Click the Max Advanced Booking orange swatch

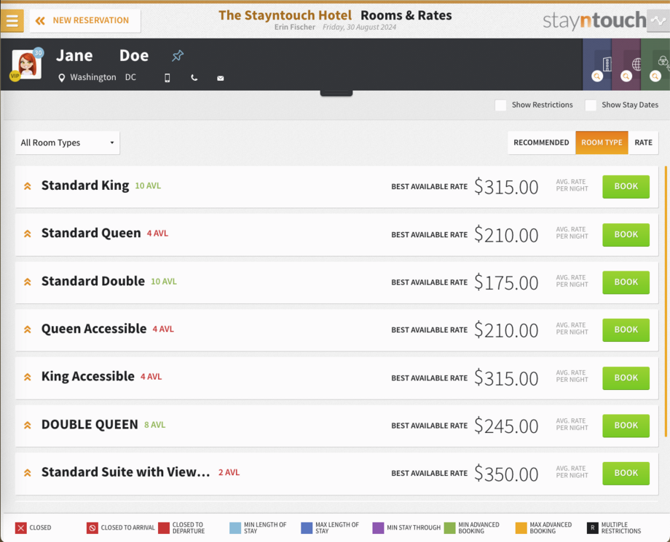[521, 528]
